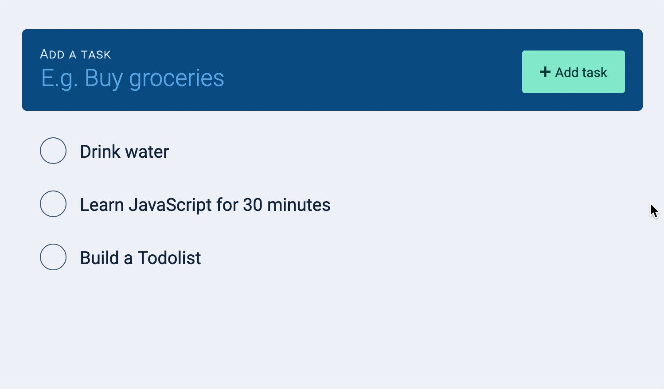Submit using the Add task button
This screenshot has width=664, height=389.
[573, 72]
